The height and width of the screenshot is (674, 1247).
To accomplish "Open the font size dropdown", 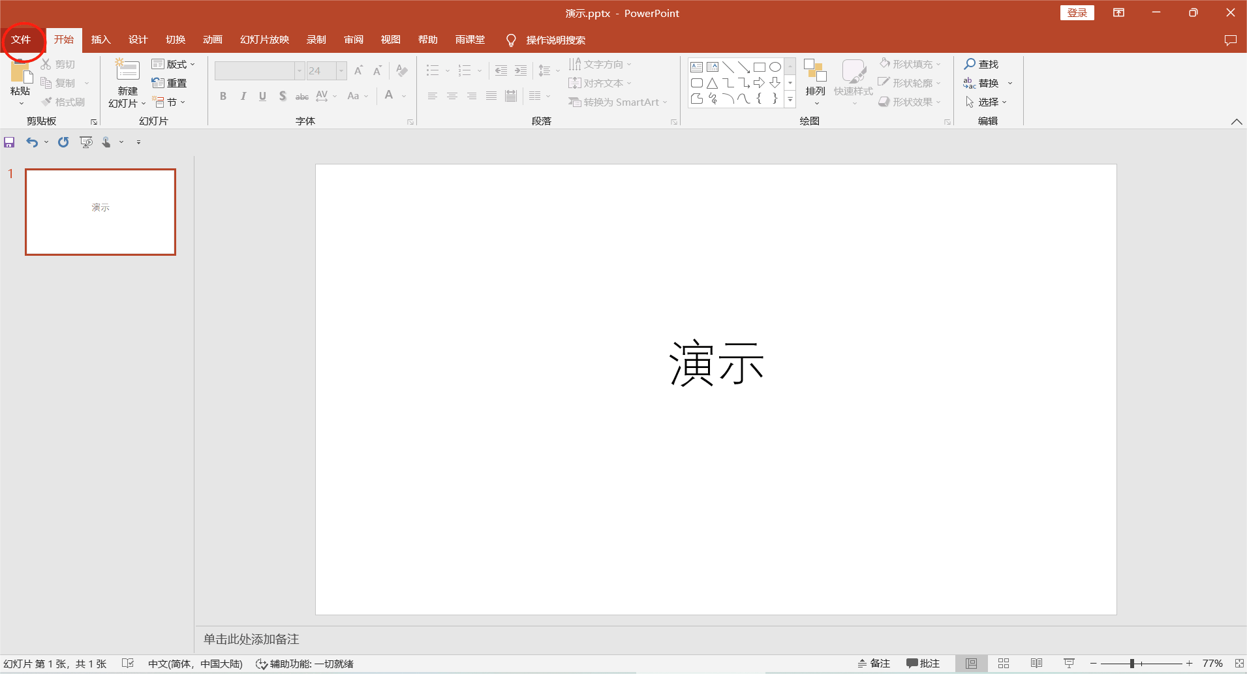I will (341, 70).
